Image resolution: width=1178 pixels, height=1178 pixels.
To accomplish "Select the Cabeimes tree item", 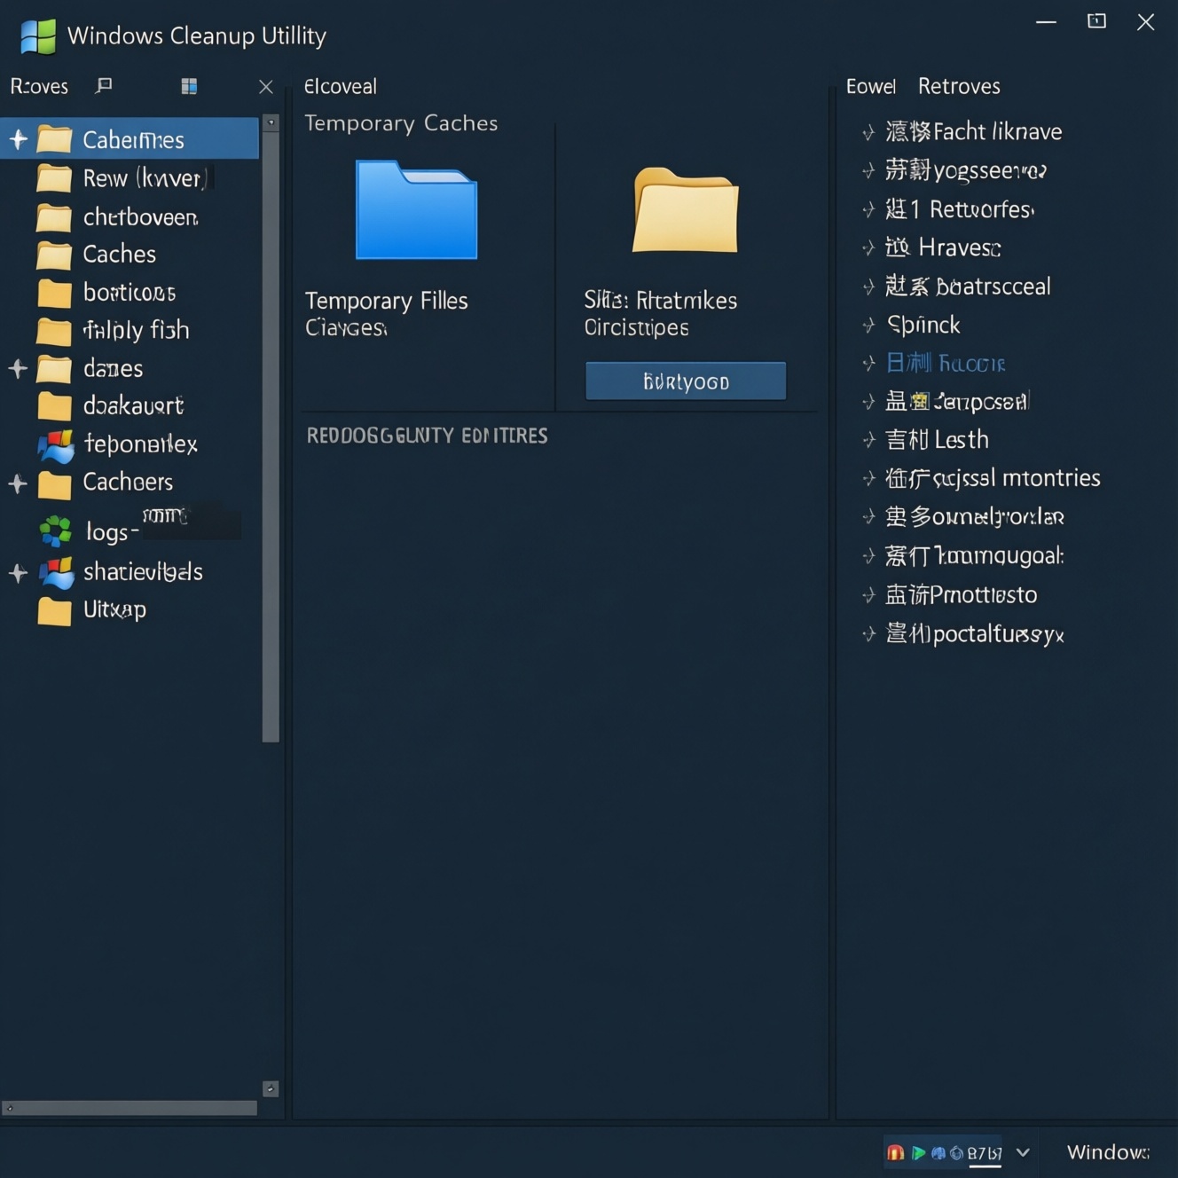I will click(x=130, y=139).
